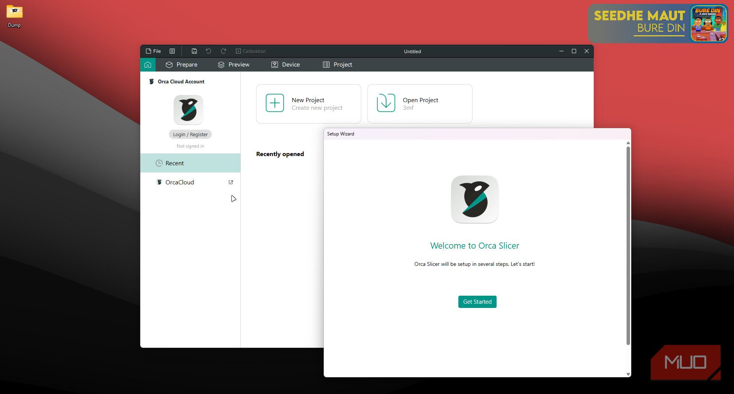Click the Redo arrow icon

click(224, 51)
